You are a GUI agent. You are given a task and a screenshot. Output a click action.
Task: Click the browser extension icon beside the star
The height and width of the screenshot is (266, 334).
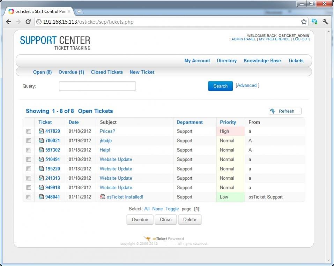pyautogui.click(x=314, y=22)
